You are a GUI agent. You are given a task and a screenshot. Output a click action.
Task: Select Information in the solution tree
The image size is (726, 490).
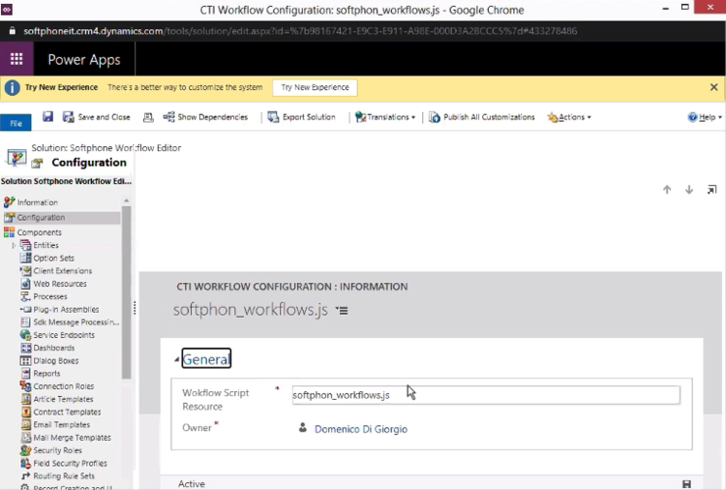click(x=38, y=202)
